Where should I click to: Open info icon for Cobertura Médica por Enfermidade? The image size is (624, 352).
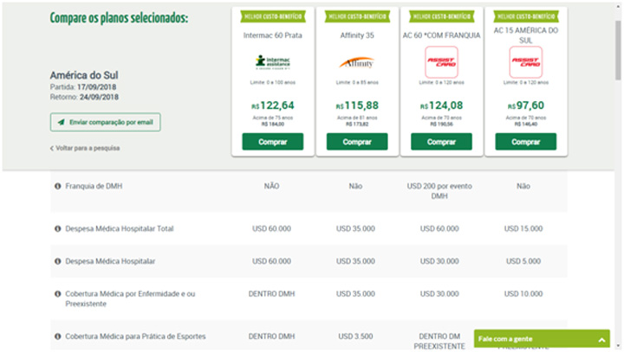pos(58,293)
